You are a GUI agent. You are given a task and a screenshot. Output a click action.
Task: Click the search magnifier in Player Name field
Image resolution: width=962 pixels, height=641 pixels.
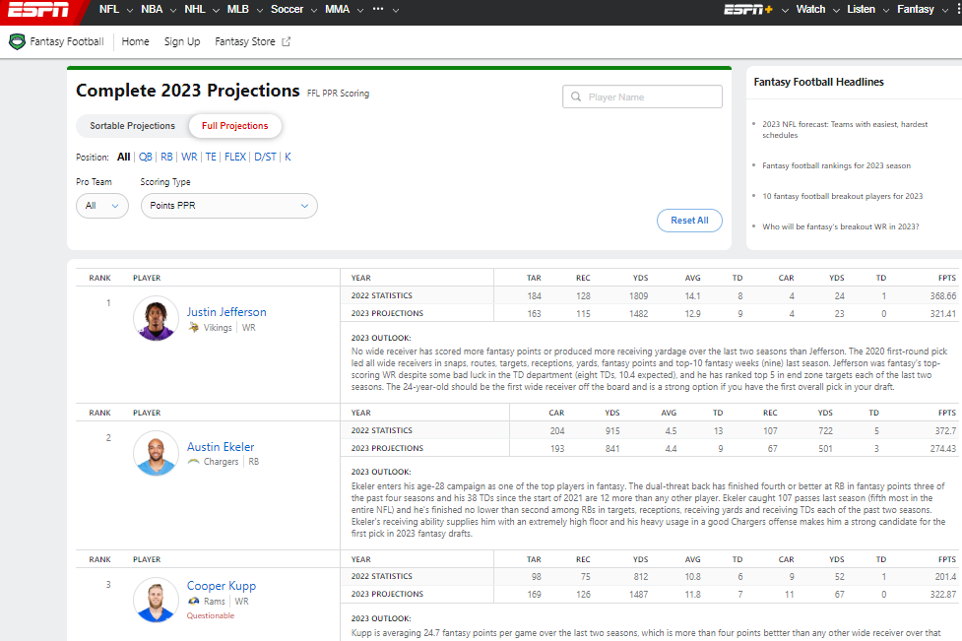point(576,96)
